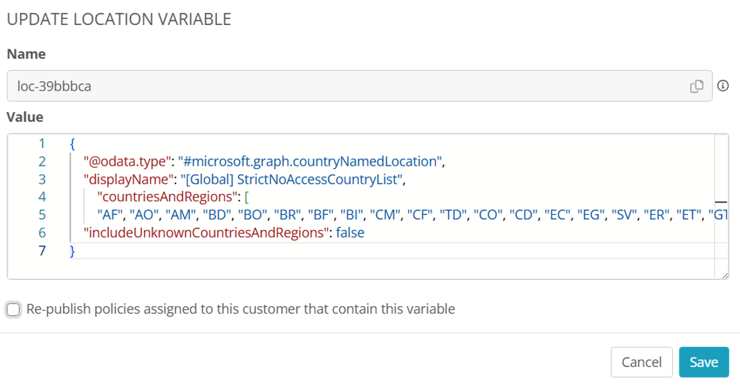Click the Value editor vertical scrollbar

pos(721,206)
